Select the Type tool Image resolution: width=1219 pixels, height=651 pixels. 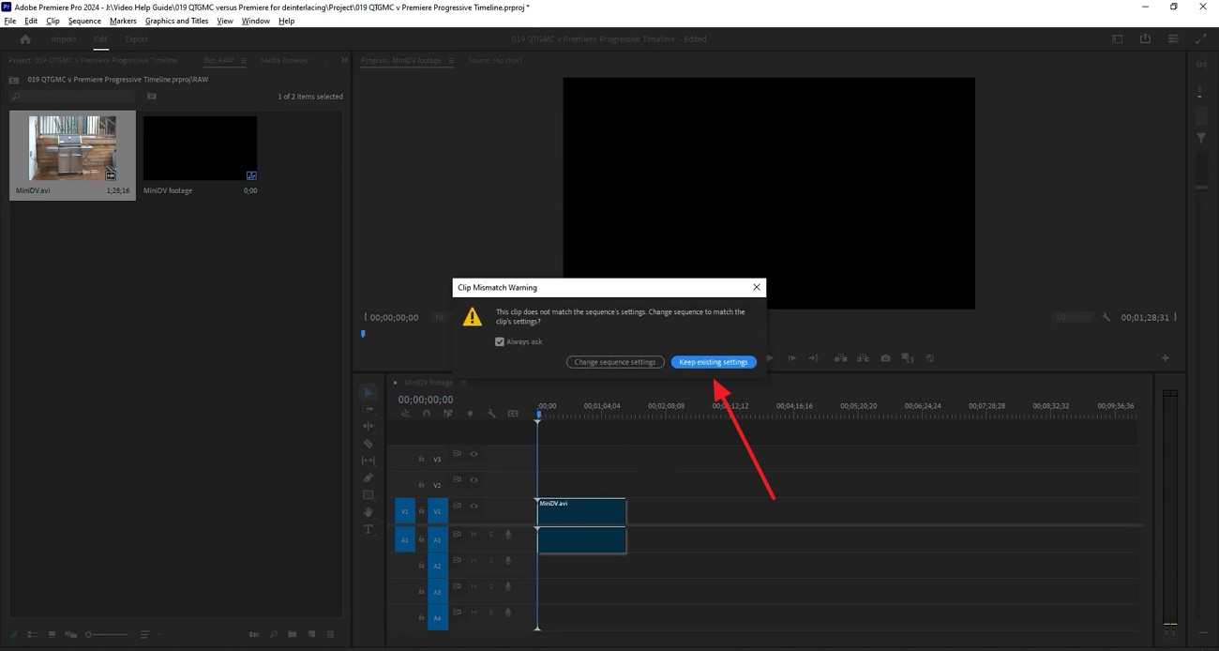[368, 529]
